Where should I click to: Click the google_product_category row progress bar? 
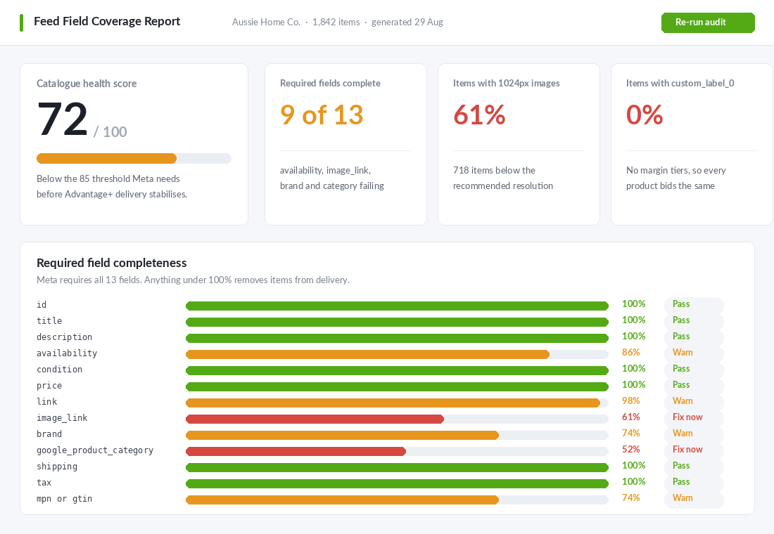[x=397, y=452]
